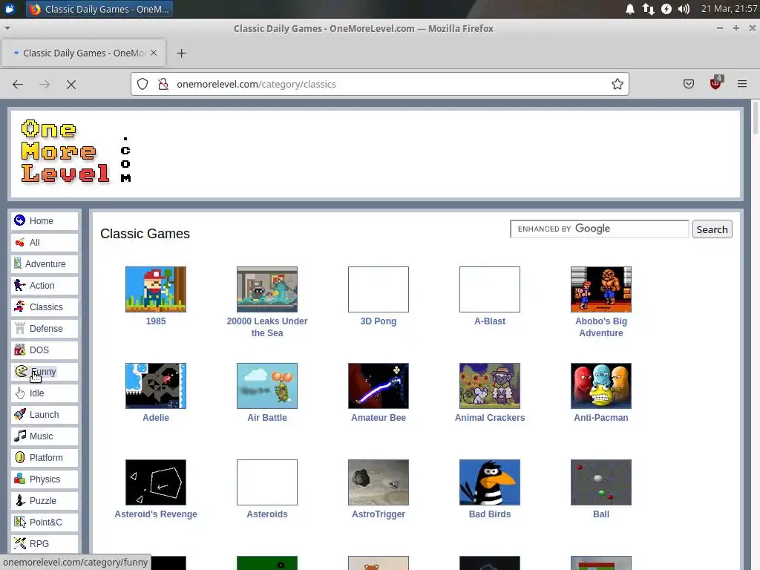Click the Bad Birds thumbnail

click(490, 482)
